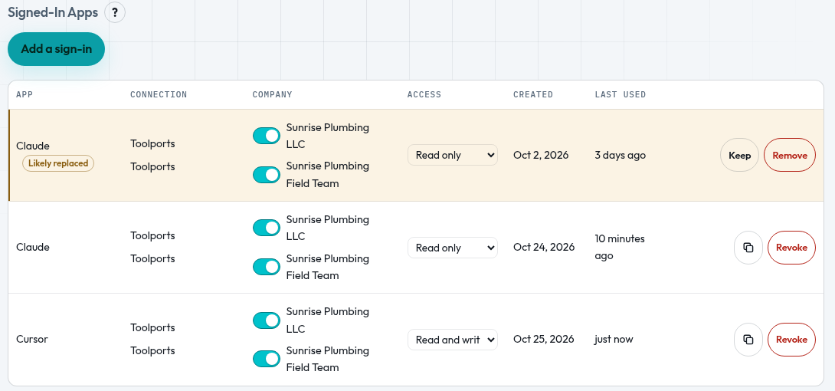The width and height of the screenshot is (835, 391).
Task: Open Read and write access dropdown for Cursor
Action: (x=453, y=340)
